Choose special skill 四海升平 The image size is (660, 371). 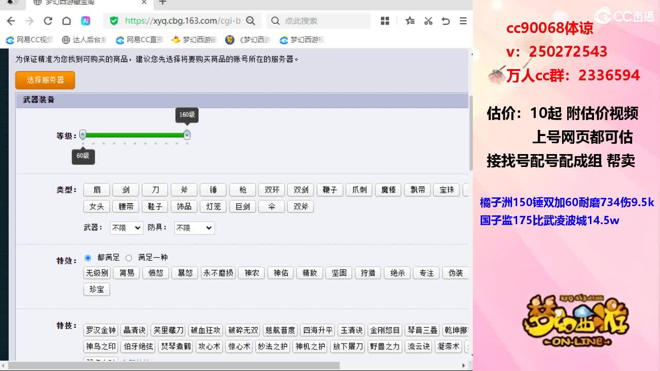(318, 330)
